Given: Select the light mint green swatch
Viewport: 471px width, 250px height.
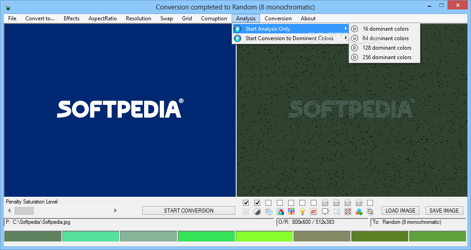Looking at the screenshot, I should [x=91, y=236].
